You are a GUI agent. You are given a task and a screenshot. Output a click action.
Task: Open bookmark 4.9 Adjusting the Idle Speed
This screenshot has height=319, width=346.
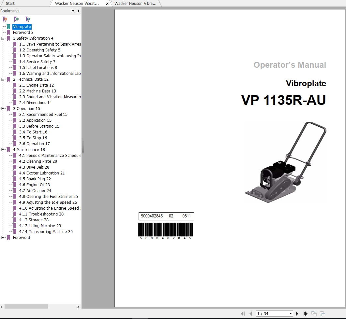pos(48,202)
